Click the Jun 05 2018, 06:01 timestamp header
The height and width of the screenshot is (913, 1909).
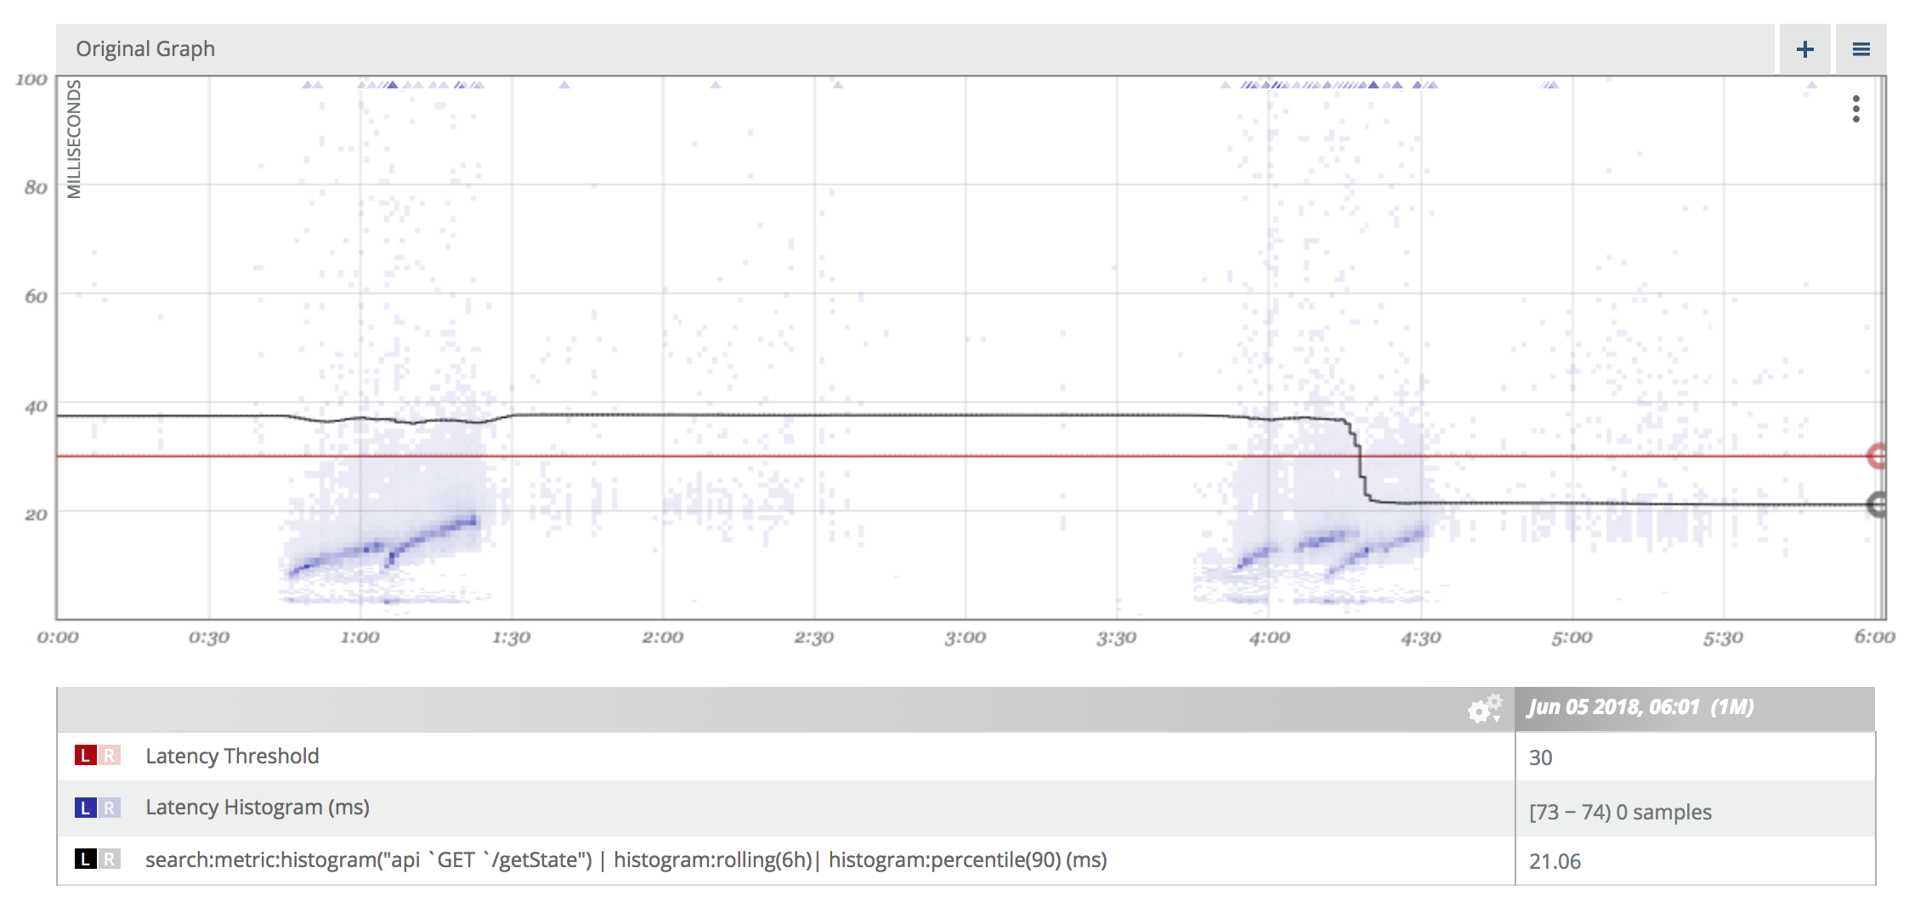(x=1640, y=707)
